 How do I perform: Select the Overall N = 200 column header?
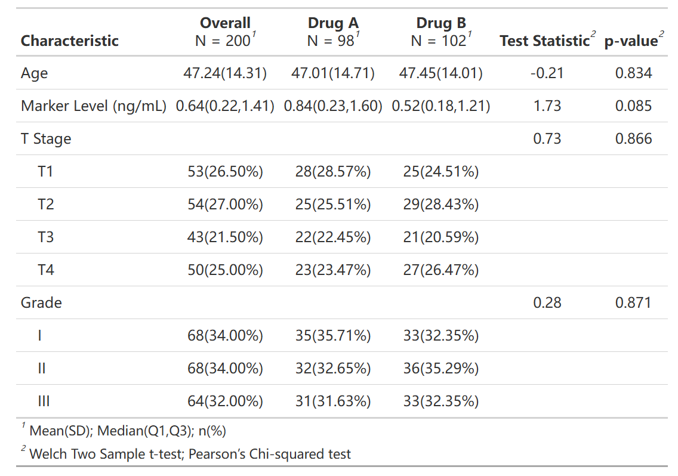point(225,32)
